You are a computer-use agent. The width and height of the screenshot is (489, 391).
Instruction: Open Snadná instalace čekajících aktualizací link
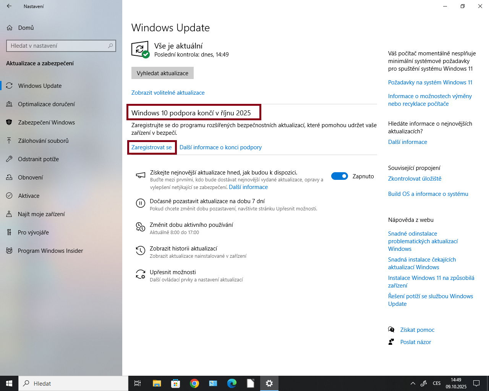pos(422,263)
